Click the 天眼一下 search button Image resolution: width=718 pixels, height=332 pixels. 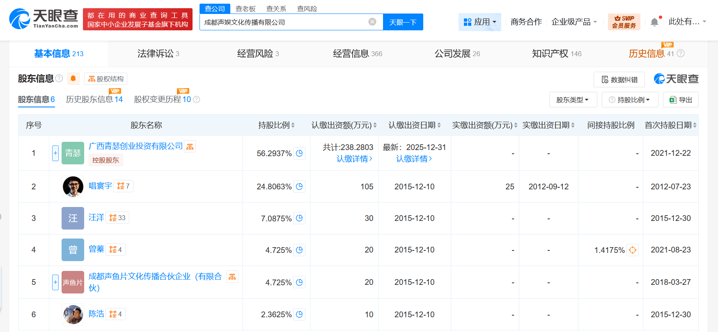click(403, 22)
